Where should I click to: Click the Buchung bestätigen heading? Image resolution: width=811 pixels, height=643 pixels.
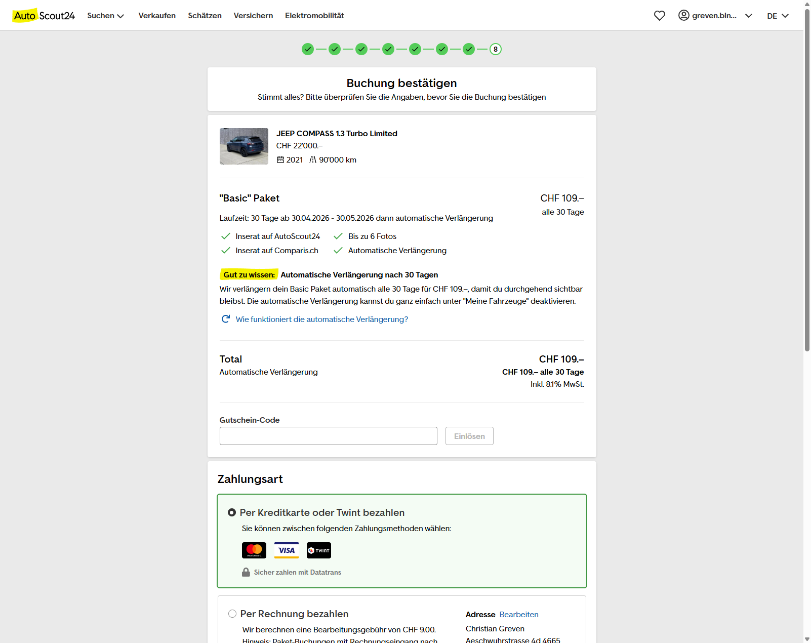(402, 83)
